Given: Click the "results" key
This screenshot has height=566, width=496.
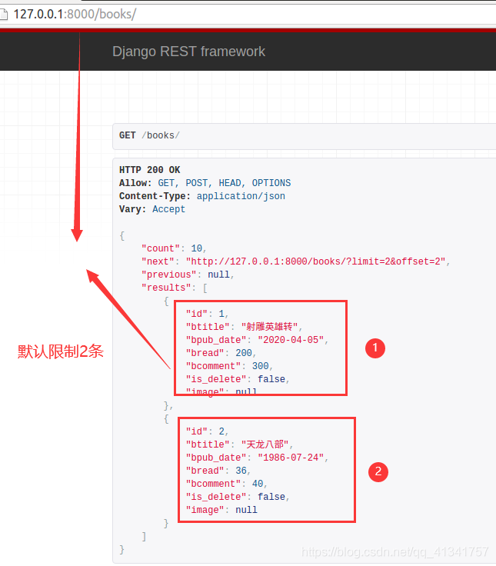Looking at the screenshot, I should [166, 288].
